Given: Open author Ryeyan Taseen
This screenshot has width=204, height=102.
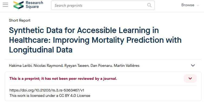Looking at the screenshot, I should [x=76, y=65].
